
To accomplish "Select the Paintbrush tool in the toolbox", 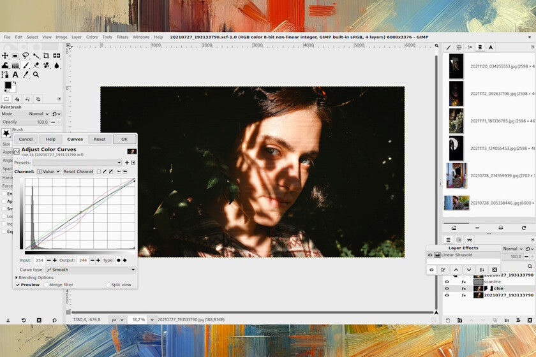I will [26, 65].
